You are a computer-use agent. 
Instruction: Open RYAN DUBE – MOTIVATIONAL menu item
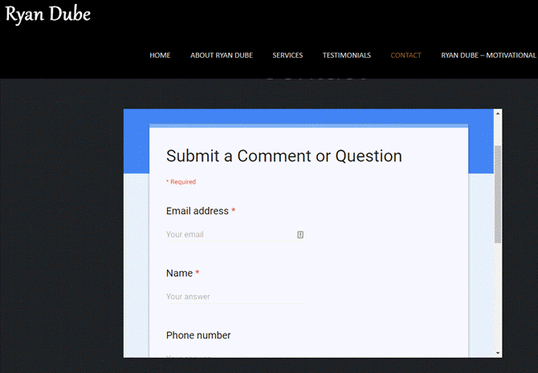tap(488, 55)
